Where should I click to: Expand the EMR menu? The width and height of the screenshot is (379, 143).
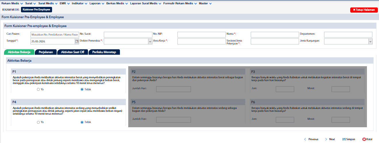[64, 3]
